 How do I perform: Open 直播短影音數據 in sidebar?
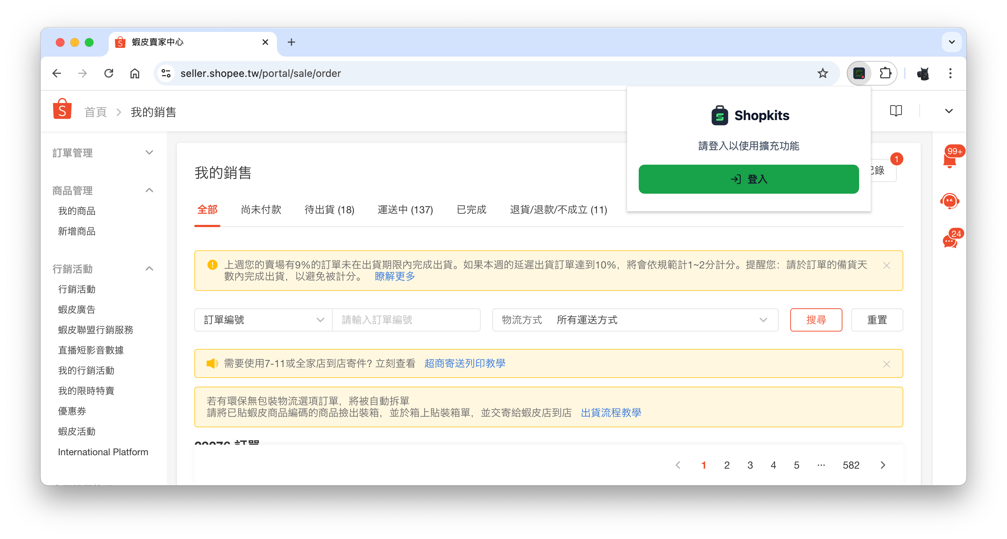(x=91, y=350)
